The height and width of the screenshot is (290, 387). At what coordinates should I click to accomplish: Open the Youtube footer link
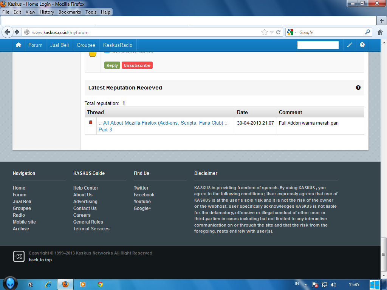point(142,202)
